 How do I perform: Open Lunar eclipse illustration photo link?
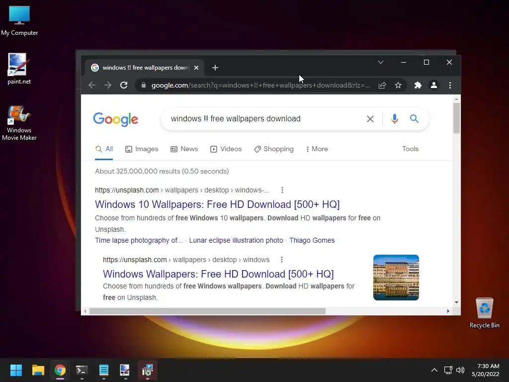coord(236,240)
